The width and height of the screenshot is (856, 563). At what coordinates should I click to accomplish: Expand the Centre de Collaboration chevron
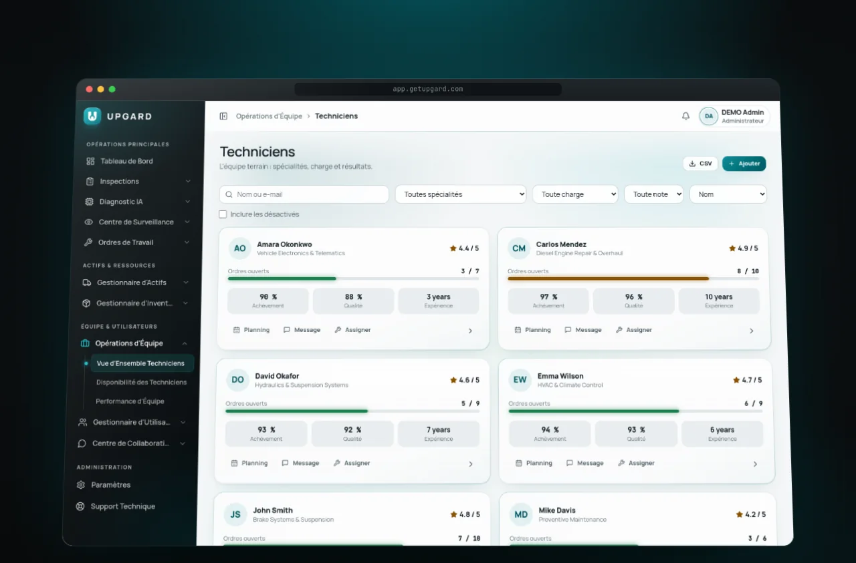click(183, 443)
